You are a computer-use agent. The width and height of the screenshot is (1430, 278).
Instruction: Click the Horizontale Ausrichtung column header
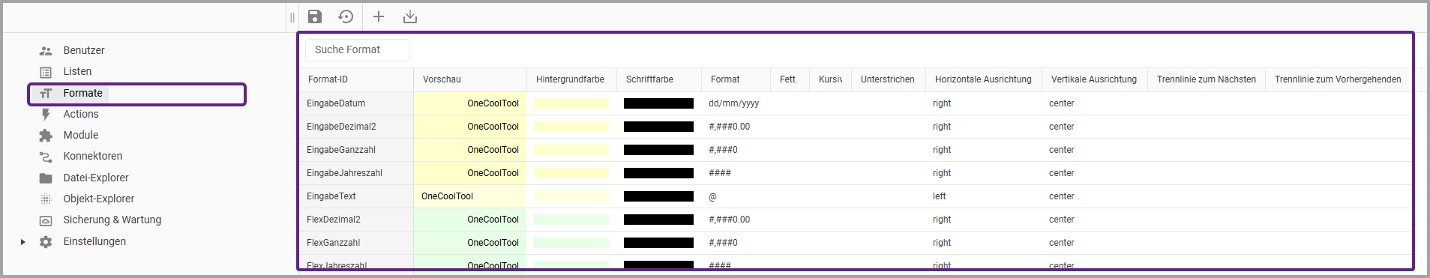984,79
